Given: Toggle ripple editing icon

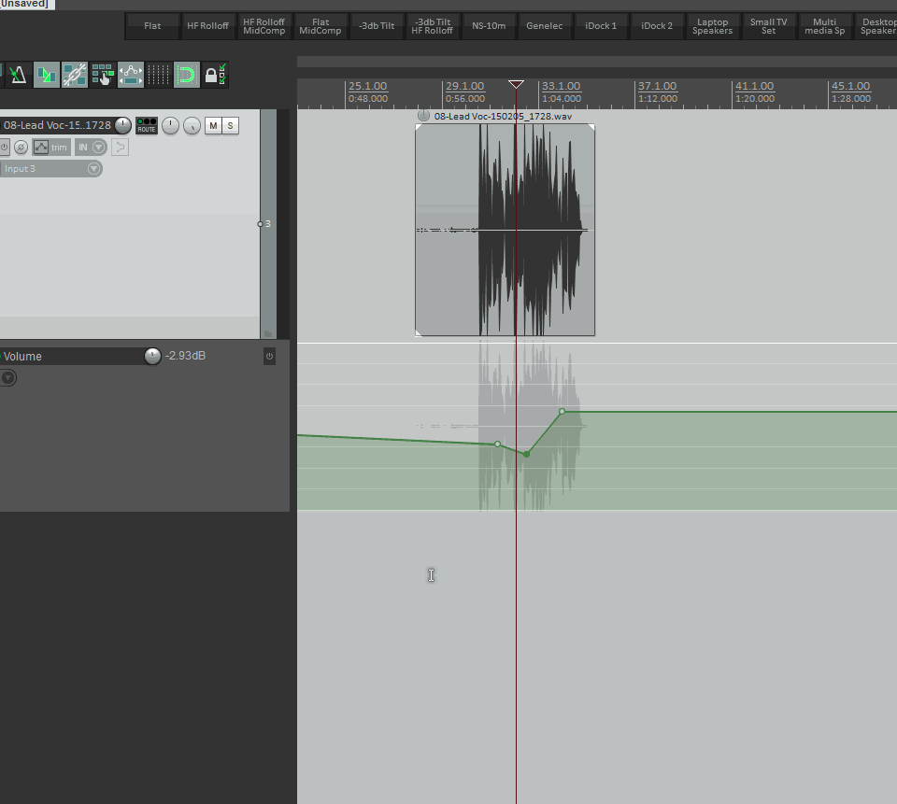Looking at the screenshot, I should tap(103, 75).
